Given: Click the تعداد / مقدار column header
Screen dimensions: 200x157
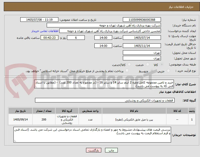Looking at the screenshot, I should [x=44, y=111].
